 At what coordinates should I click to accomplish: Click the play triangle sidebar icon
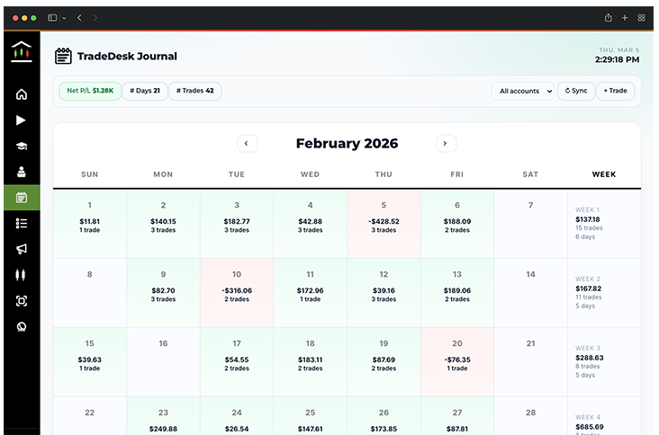22,120
